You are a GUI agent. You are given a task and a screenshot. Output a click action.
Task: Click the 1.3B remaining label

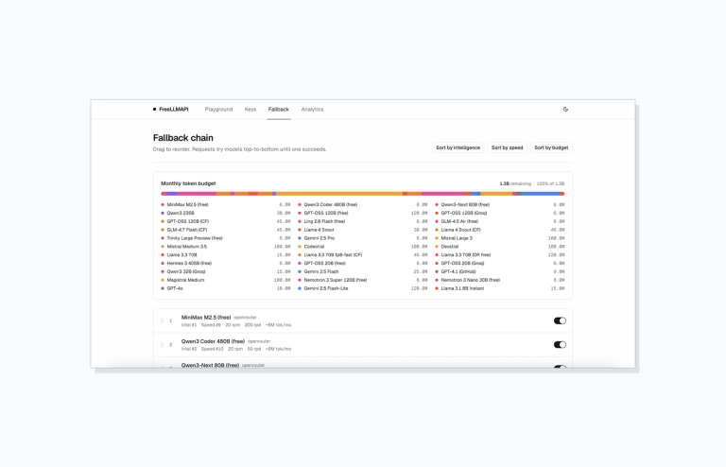(515, 183)
